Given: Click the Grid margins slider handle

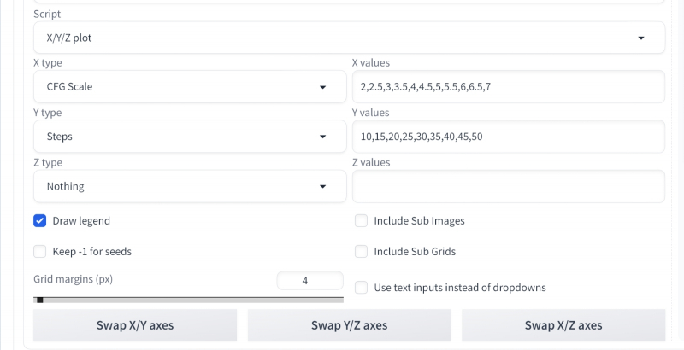Looking at the screenshot, I should coord(39,300).
